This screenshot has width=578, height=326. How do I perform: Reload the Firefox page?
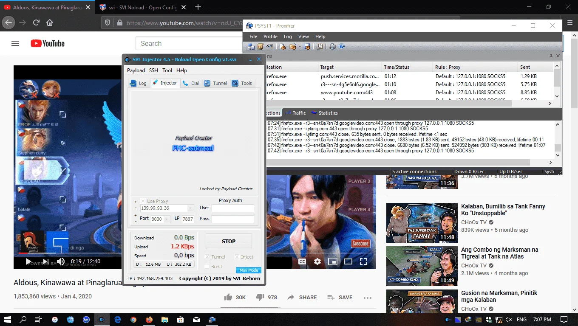[x=36, y=22]
